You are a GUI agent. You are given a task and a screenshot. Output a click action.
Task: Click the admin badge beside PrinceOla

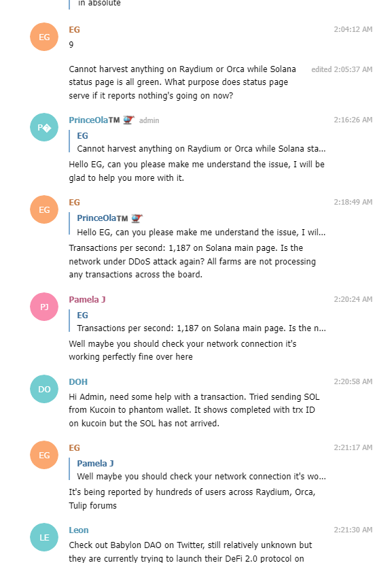pos(149,120)
